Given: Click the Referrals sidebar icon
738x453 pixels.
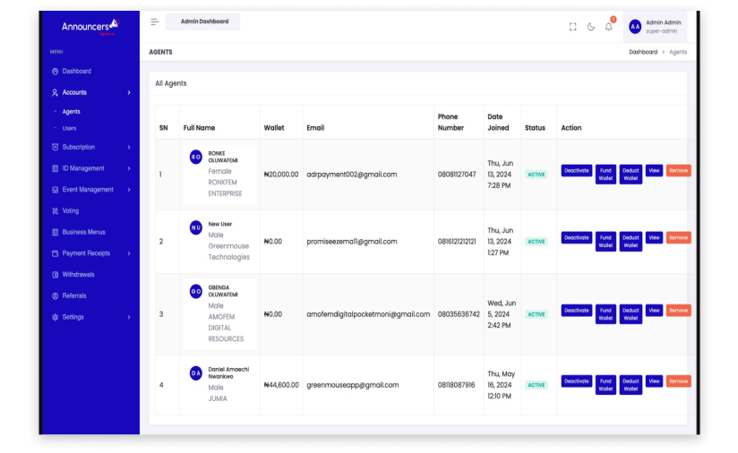Looking at the screenshot, I should 56,296.
